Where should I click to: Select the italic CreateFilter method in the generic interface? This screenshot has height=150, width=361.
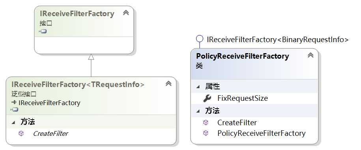[x=51, y=133]
